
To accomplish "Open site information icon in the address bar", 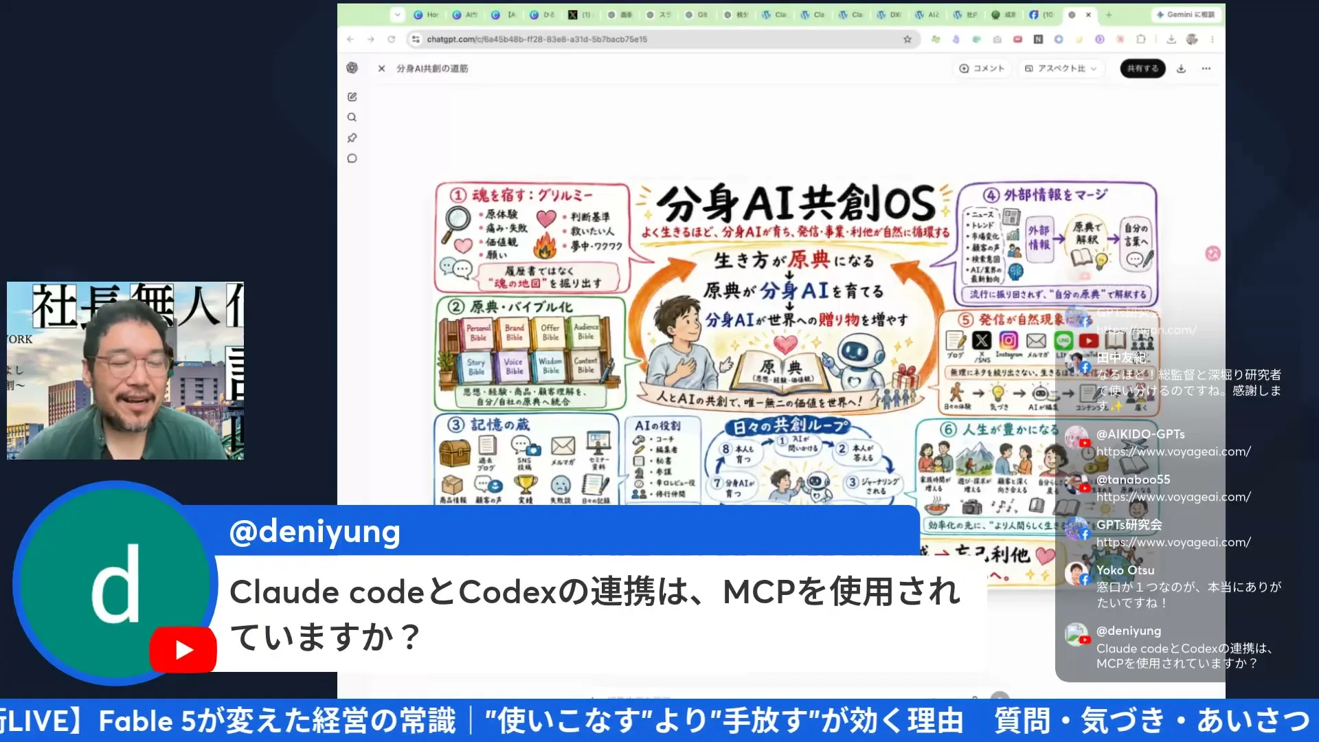I will tap(416, 39).
